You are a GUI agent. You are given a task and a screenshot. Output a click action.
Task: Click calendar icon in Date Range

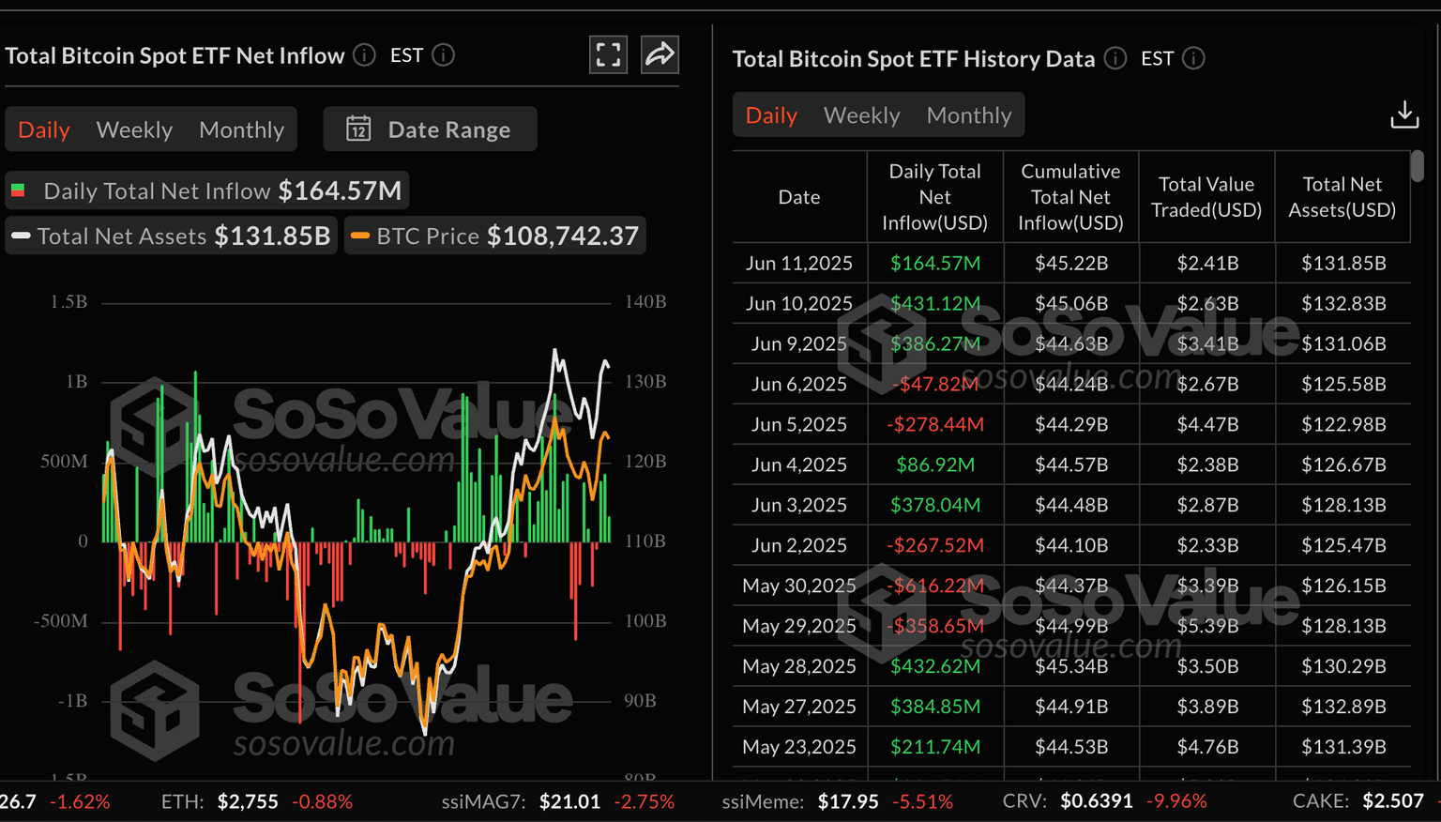[x=358, y=129]
